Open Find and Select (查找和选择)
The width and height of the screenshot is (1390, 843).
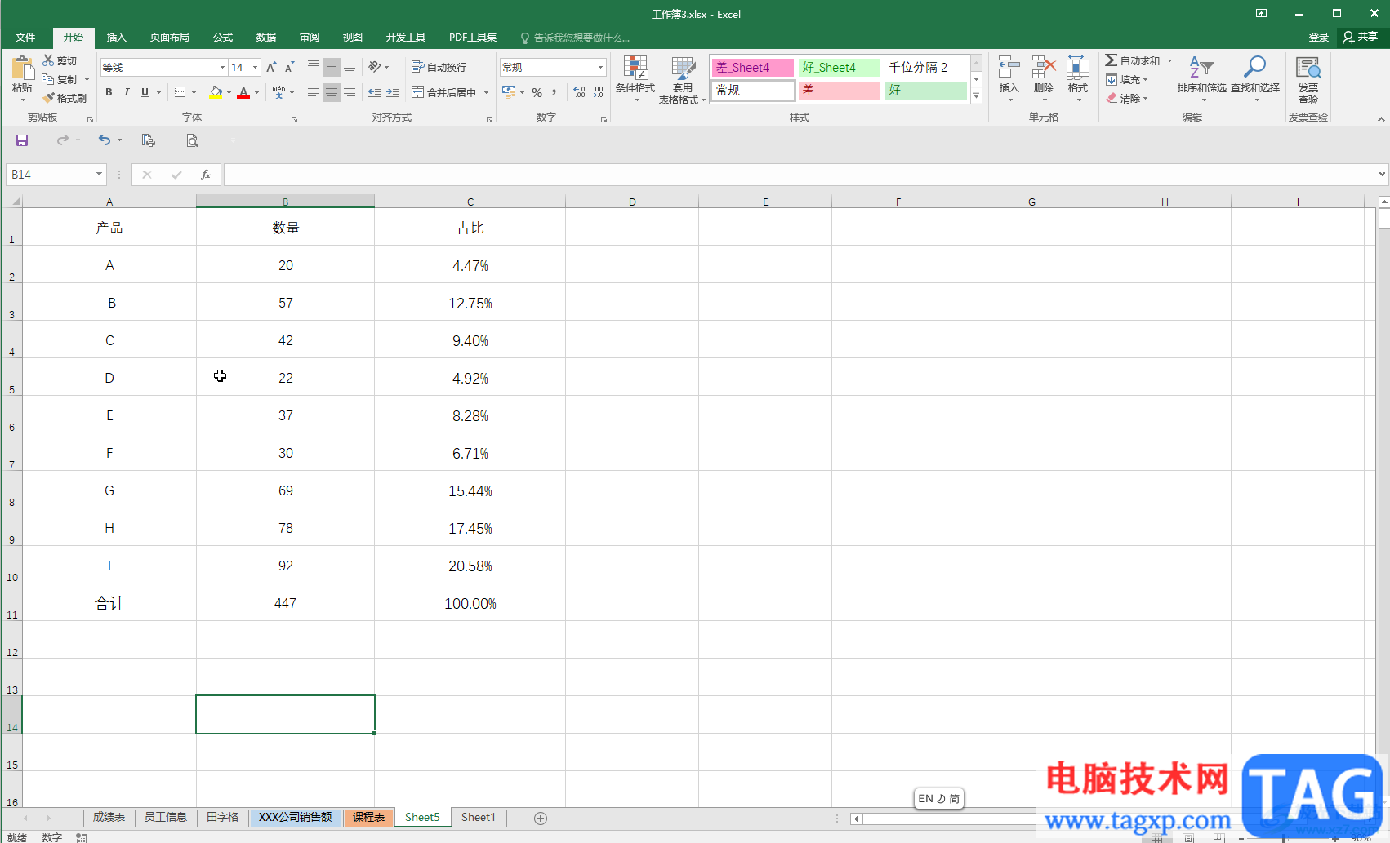[1255, 78]
